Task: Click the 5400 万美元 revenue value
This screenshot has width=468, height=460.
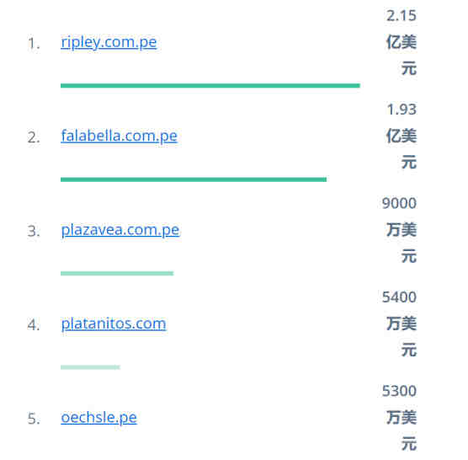Action: point(399,324)
